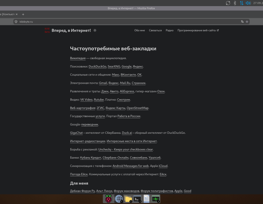This screenshot has height=204, width=263.
Task: Open the Связаться menu item
Action: (155, 30)
